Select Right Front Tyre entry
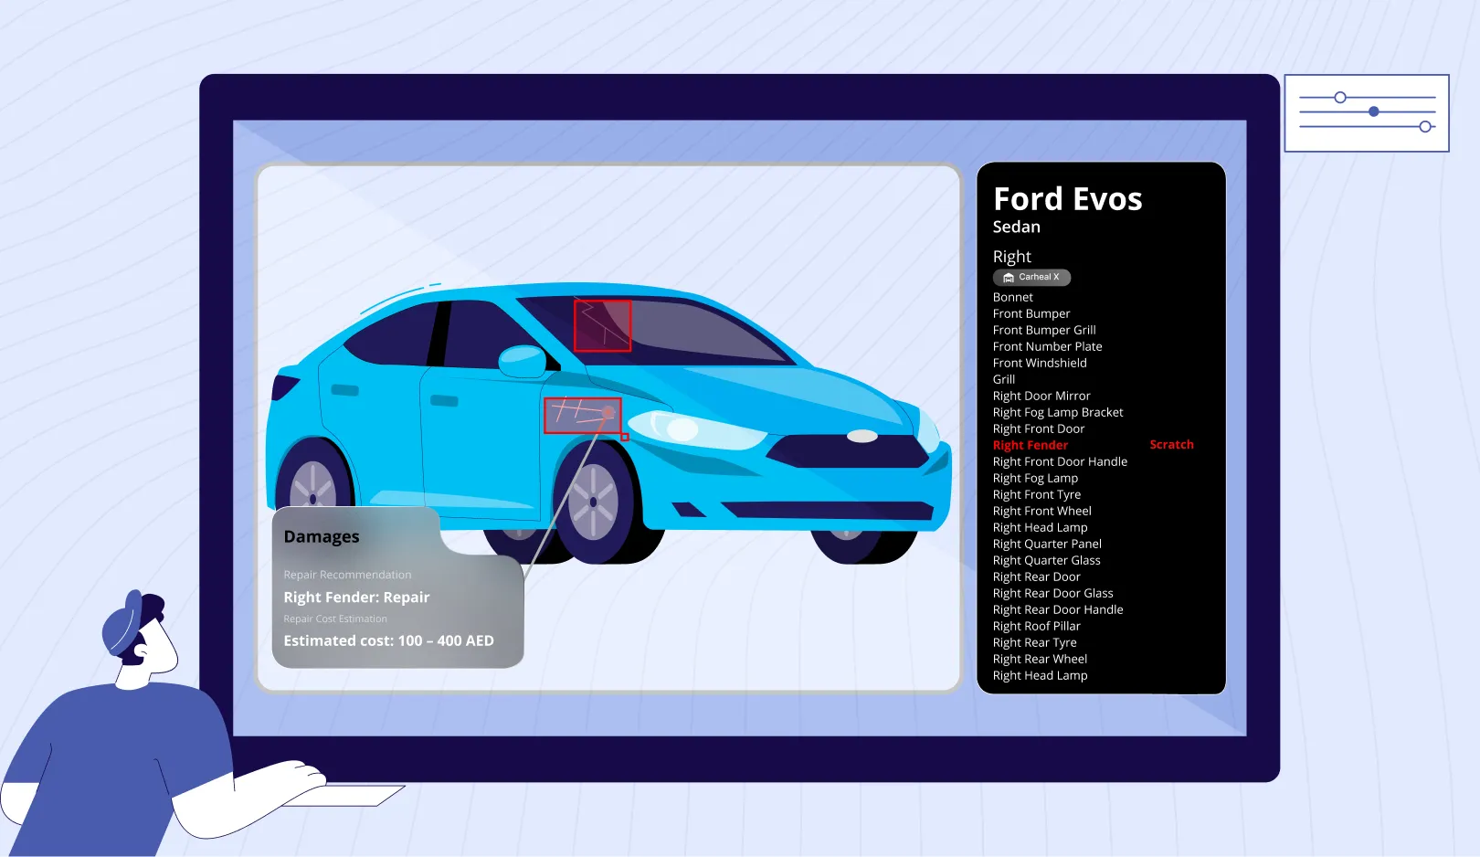 (x=1037, y=494)
